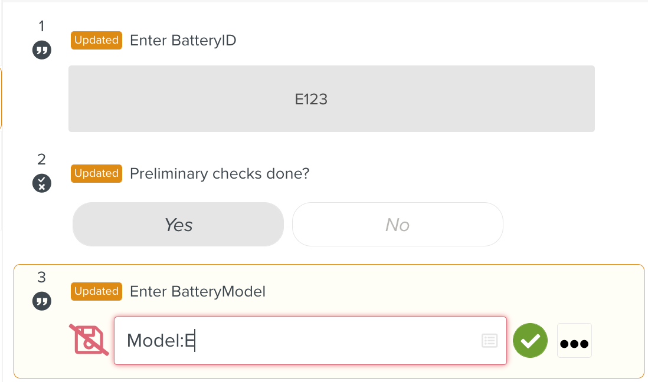
Task: Click the Enter BatteryID step title
Action: coord(183,41)
